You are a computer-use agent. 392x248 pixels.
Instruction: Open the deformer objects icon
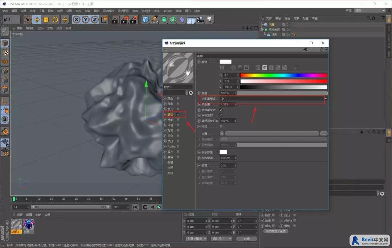[x=182, y=20]
